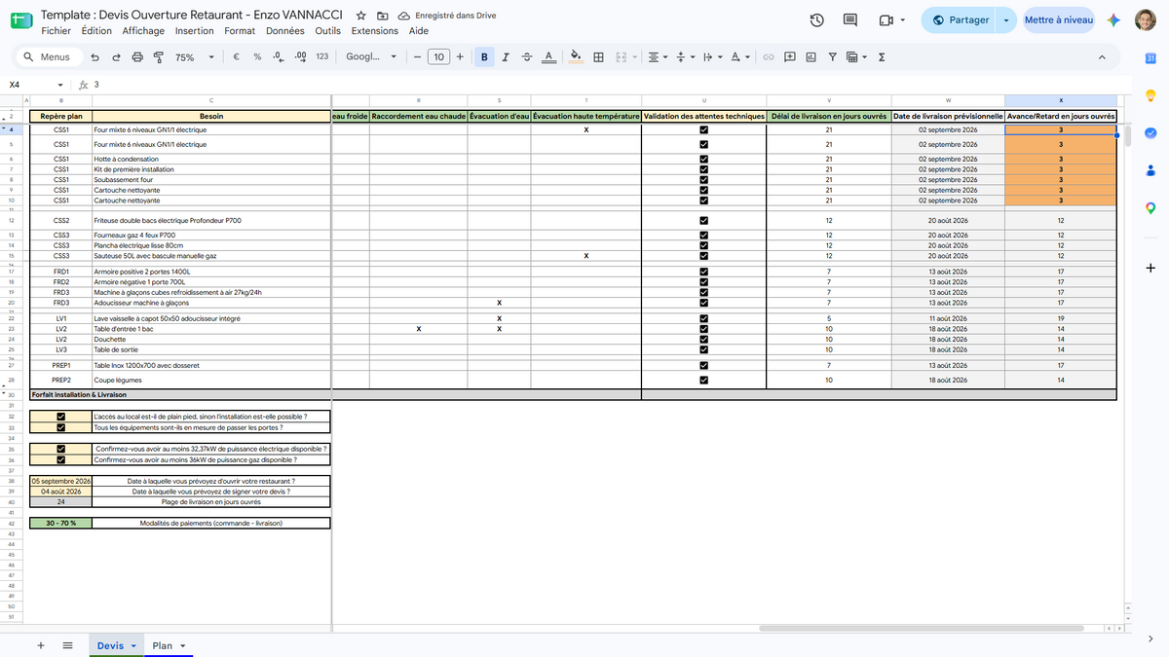
Task: Open the fill color picker
Action: (x=575, y=57)
